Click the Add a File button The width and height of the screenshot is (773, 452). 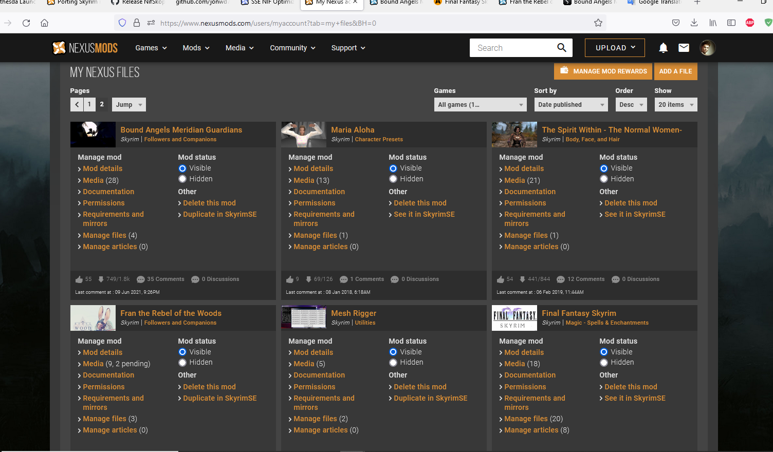click(x=675, y=71)
